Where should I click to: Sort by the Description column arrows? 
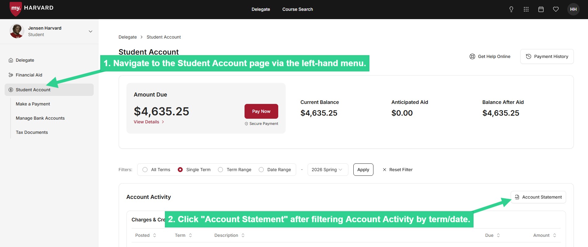pos(243,235)
